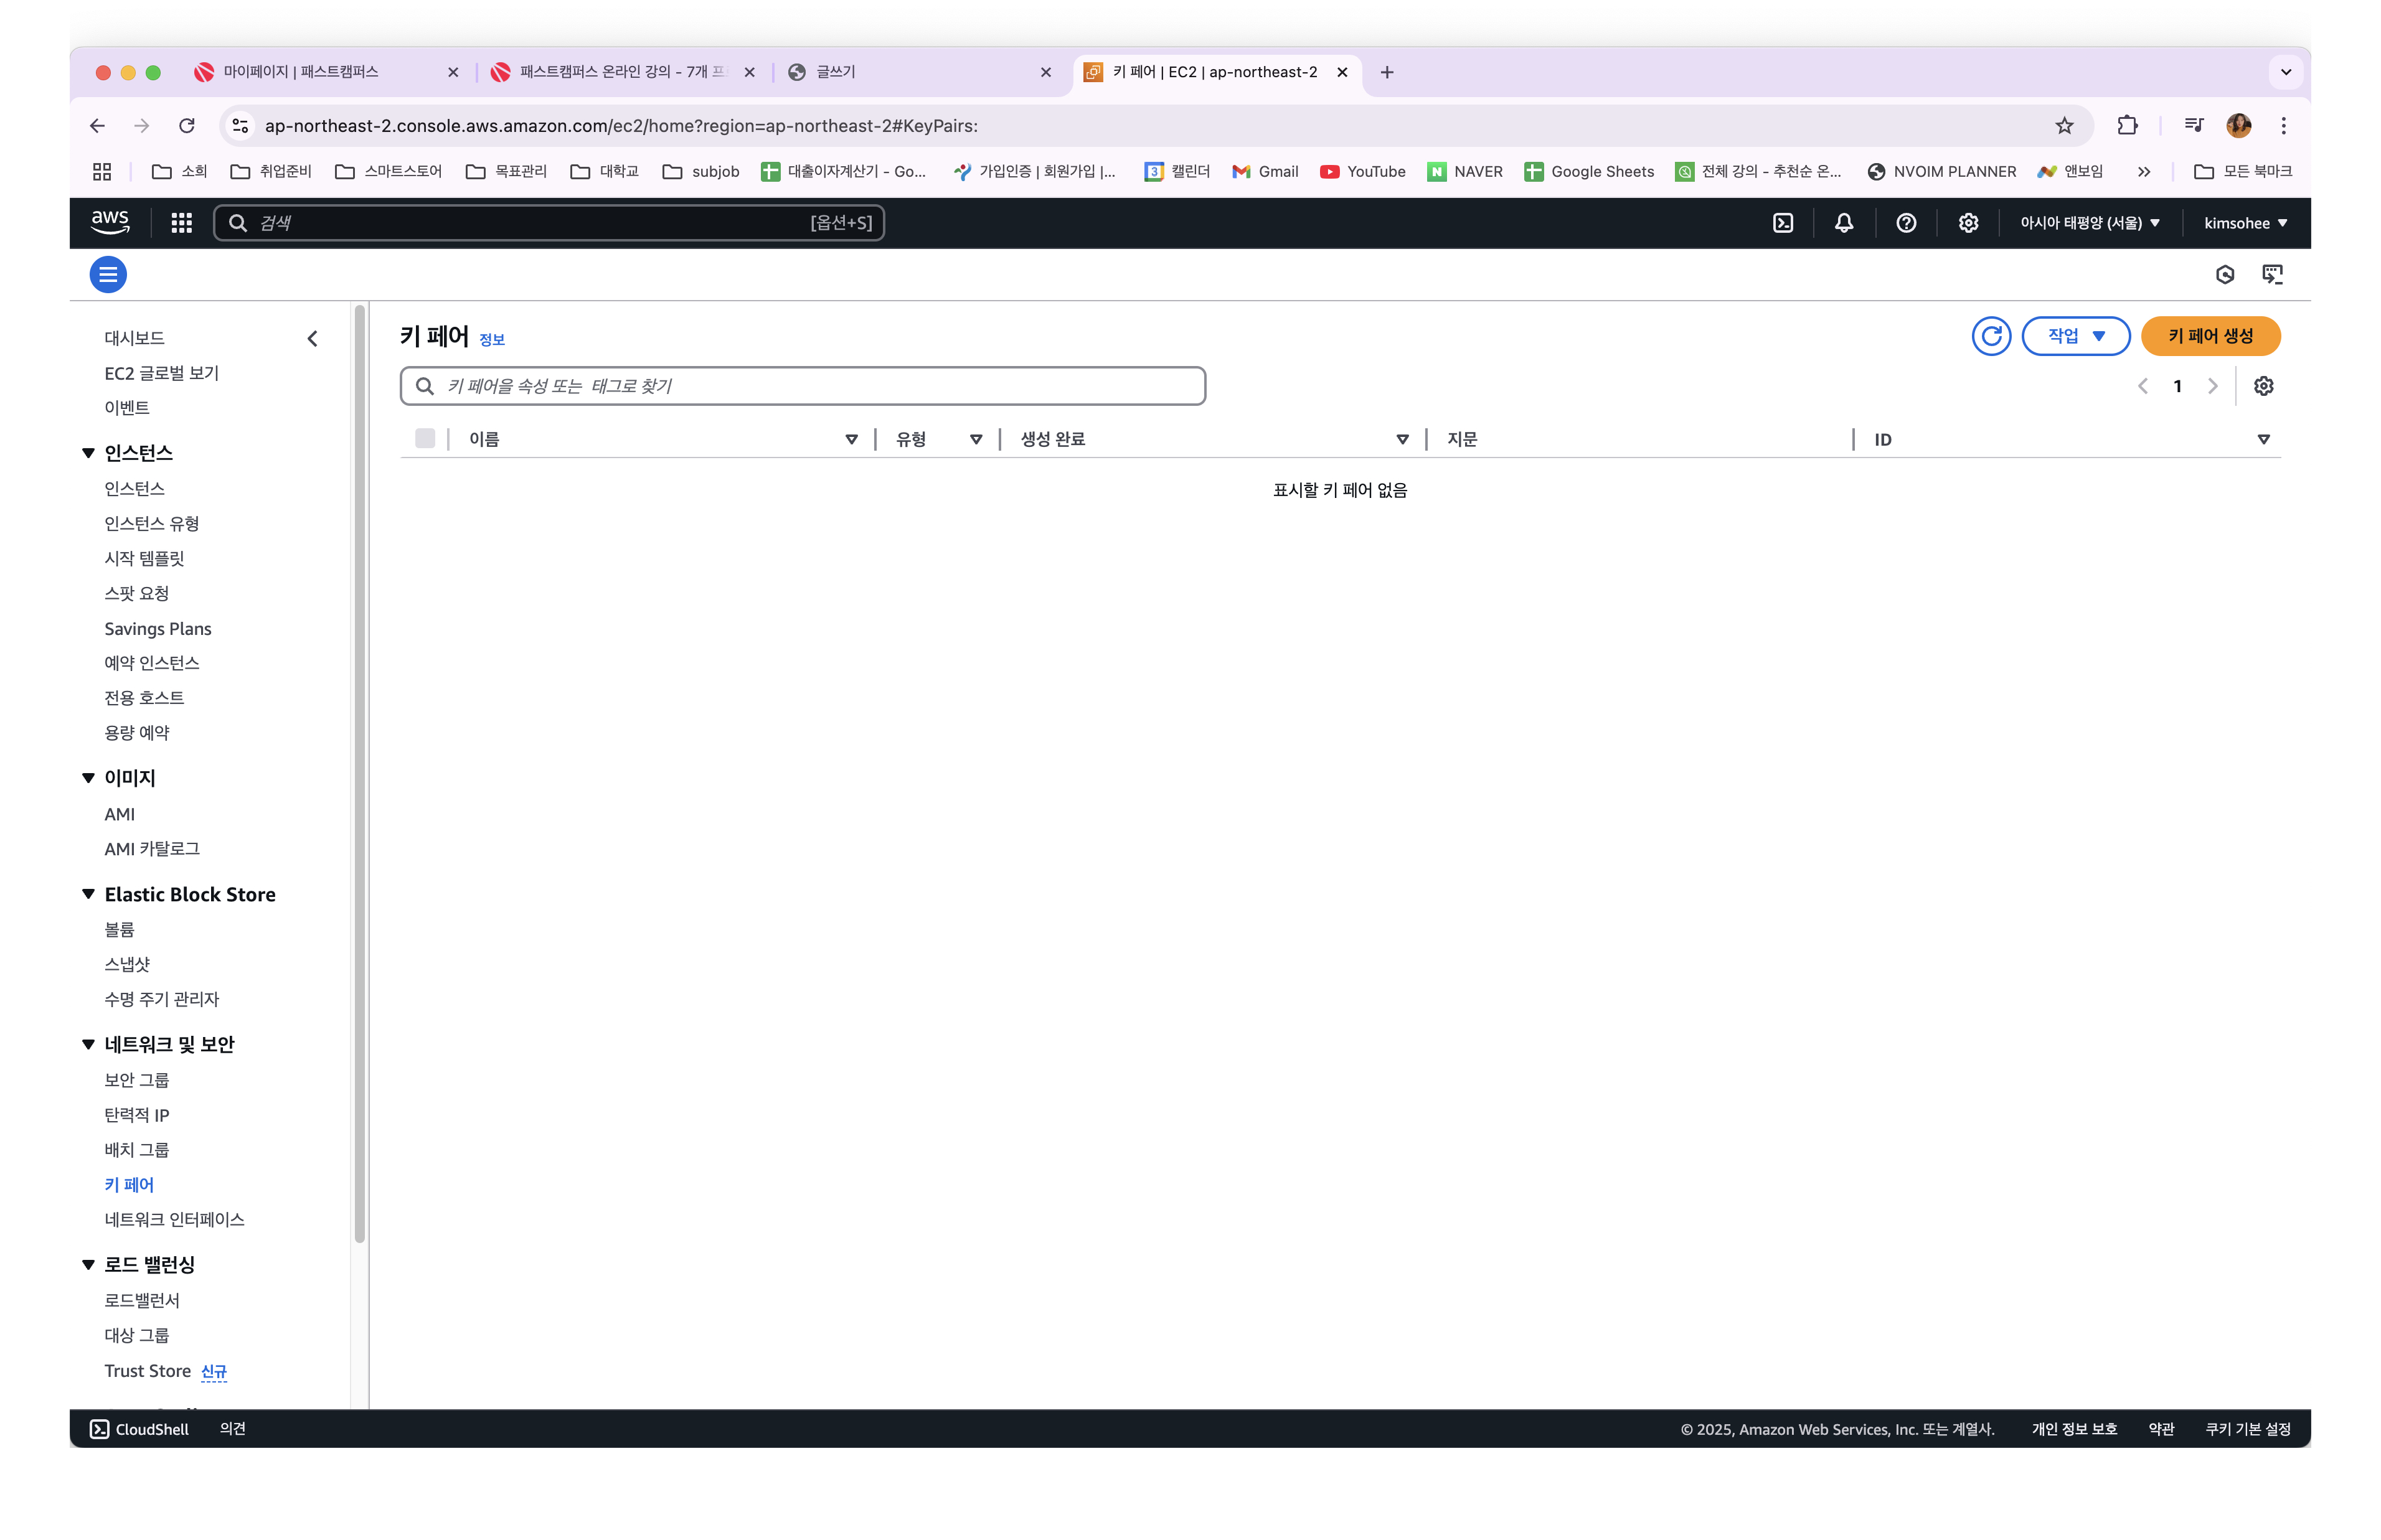
Task: Open browser extensions puzzle icon
Action: [x=2127, y=125]
